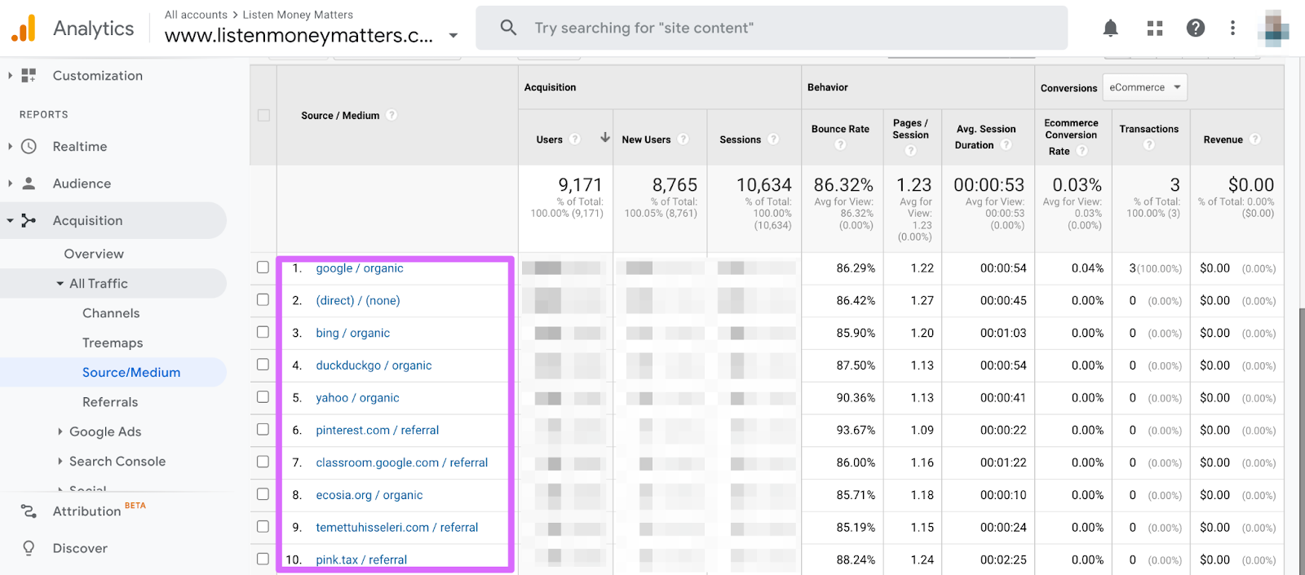The image size is (1305, 575).
Task: Open the (direct) / (none) link
Action: tap(358, 301)
